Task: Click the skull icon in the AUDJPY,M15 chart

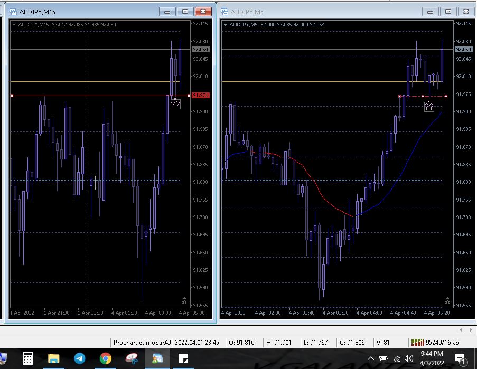Action: pos(184,301)
